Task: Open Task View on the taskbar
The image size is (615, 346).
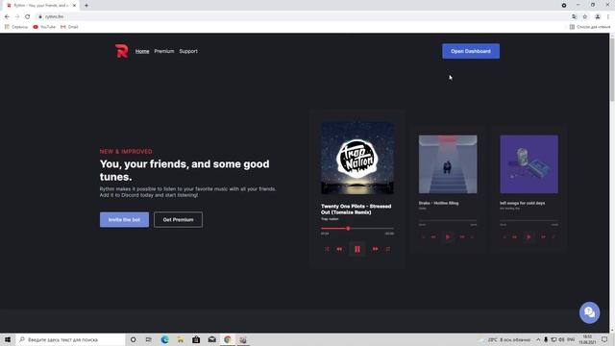Action: [149, 339]
